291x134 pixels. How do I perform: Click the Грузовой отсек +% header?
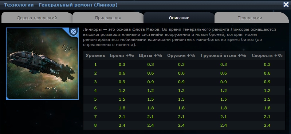tap(224, 55)
